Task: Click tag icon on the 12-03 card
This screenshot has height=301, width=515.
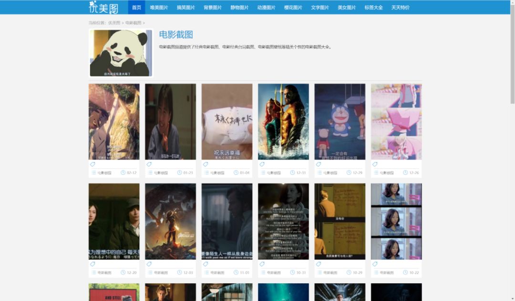Action: click(x=149, y=264)
